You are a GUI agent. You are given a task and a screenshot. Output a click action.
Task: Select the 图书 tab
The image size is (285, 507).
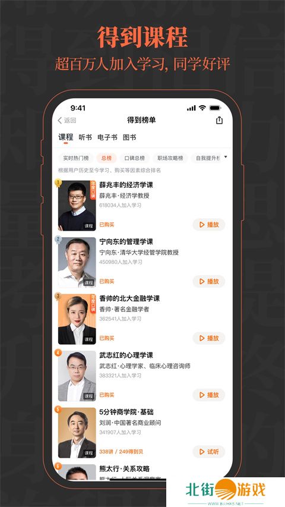129,137
